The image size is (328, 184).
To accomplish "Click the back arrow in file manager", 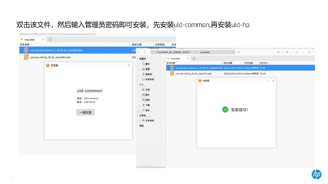I will point(139,52).
